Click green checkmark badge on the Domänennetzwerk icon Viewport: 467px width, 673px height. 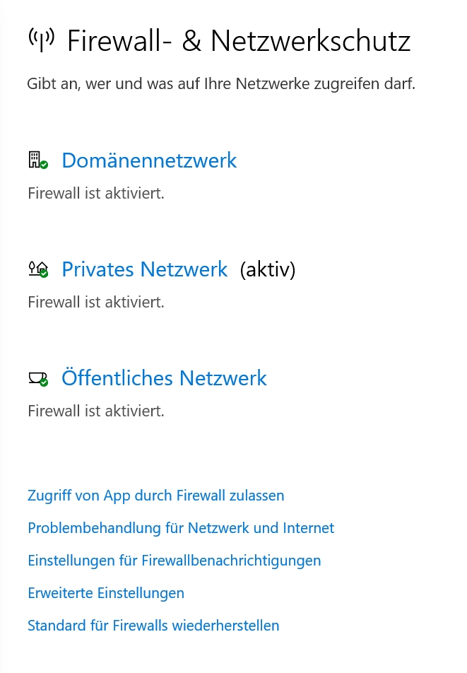44,164
